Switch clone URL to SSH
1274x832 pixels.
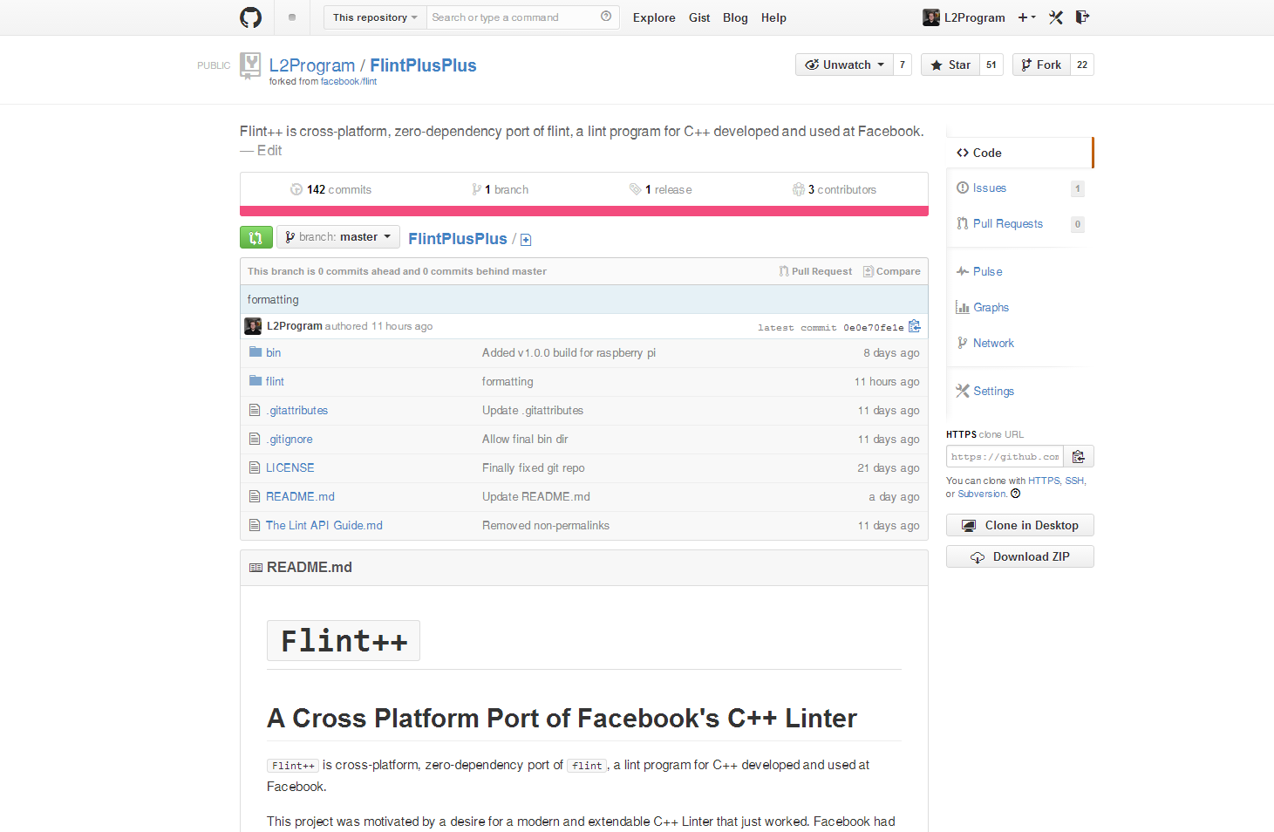pyautogui.click(x=1074, y=481)
